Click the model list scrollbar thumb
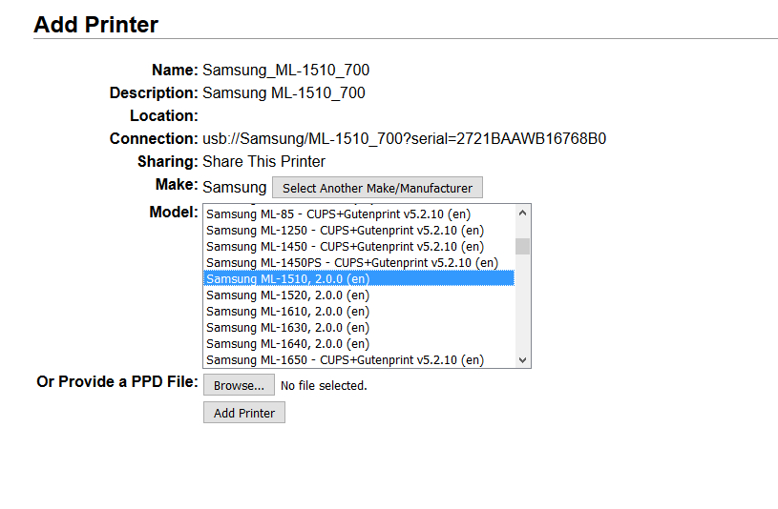Image resolution: width=778 pixels, height=509 pixels. click(522, 246)
